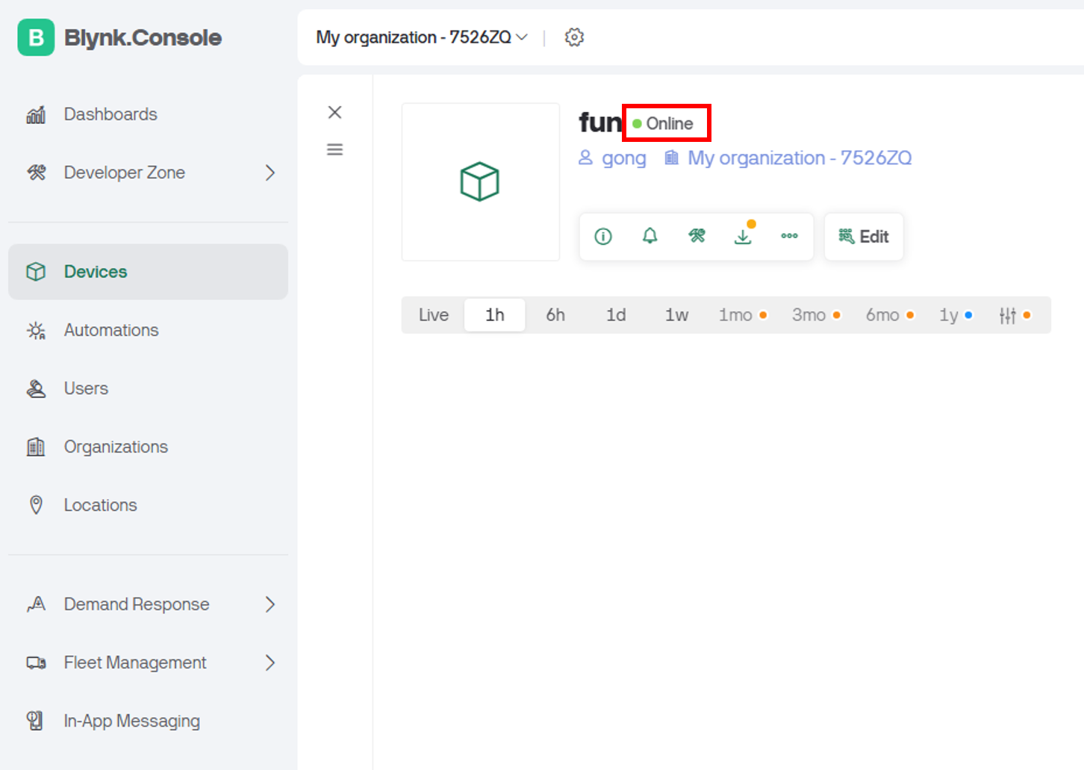This screenshot has width=1084, height=770.
Task: Select 6mo time range tab
Action: pyautogui.click(x=889, y=315)
